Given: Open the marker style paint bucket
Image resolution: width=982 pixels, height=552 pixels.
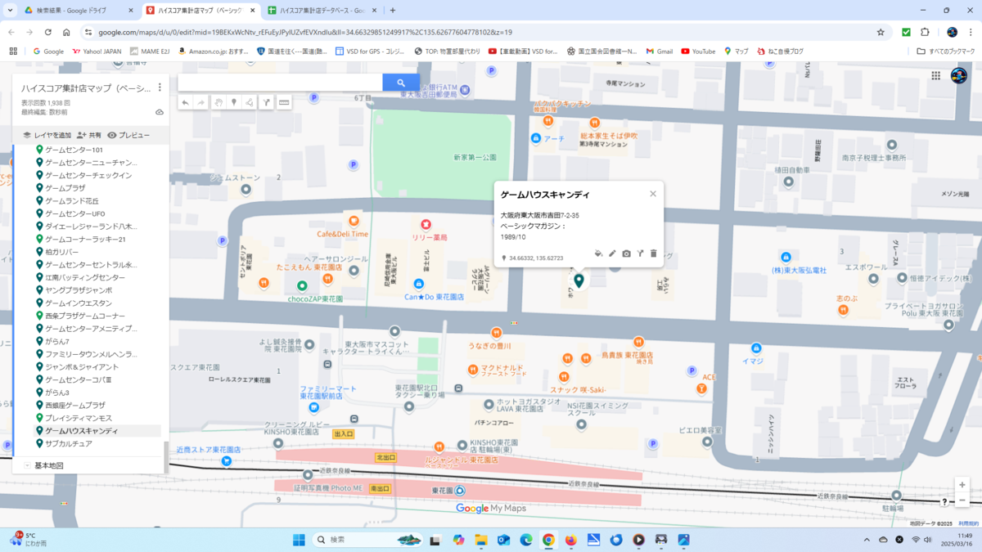Looking at the screenshot, I should (598, 254).
